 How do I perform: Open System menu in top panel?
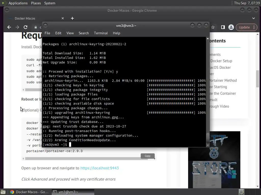[50, 3]
